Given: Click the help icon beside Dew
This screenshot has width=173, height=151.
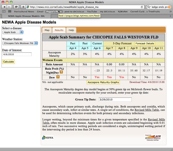Looking at the screenshot, I should coord(58,77).
